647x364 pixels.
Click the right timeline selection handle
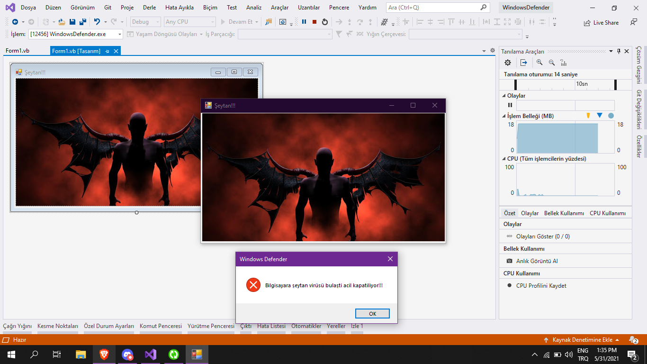[x=615, y=84]
